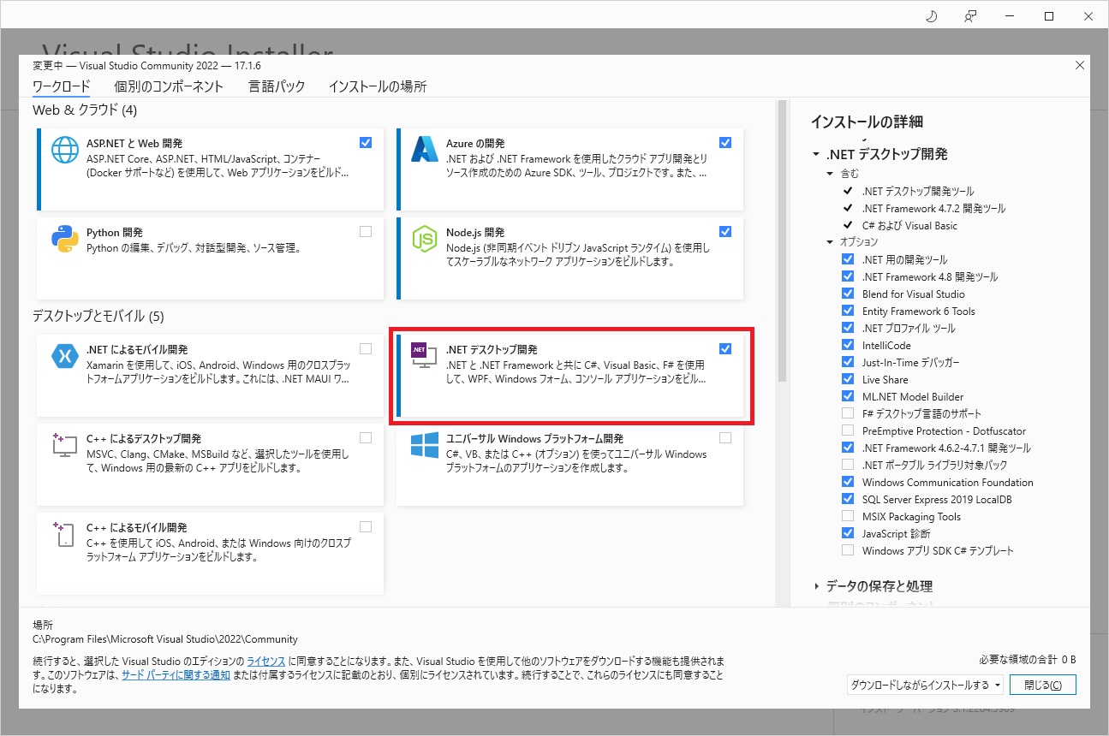Collapse the オプション optional components list
The image size is (1109, 736).
pyautogui.click(x=830, y=242)
